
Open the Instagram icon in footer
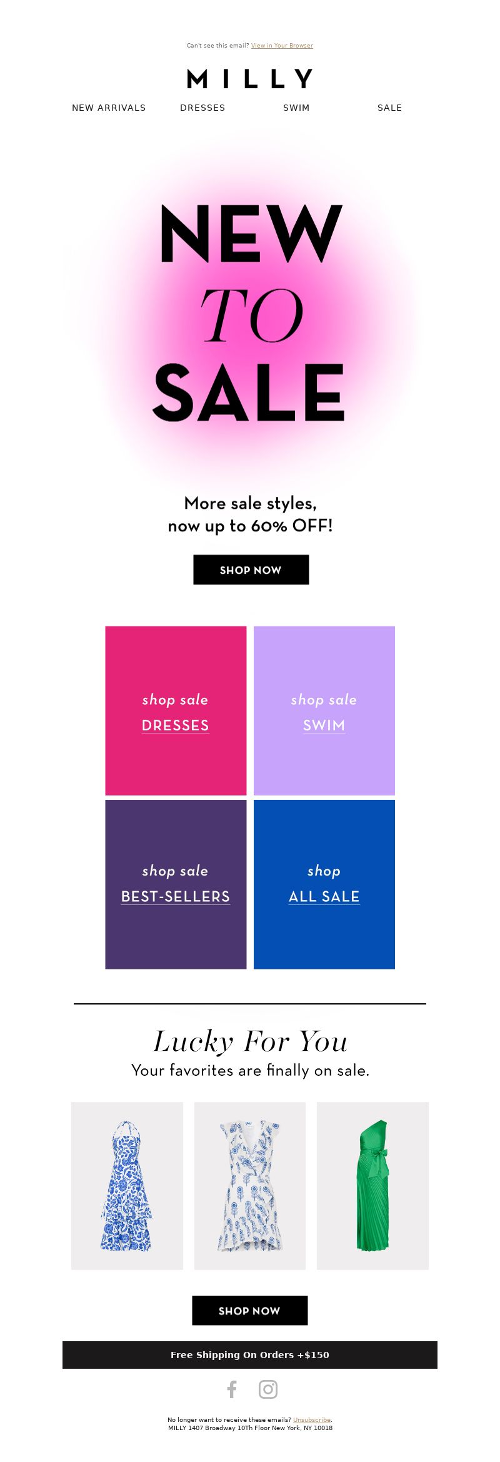(x=268, y=1389)
